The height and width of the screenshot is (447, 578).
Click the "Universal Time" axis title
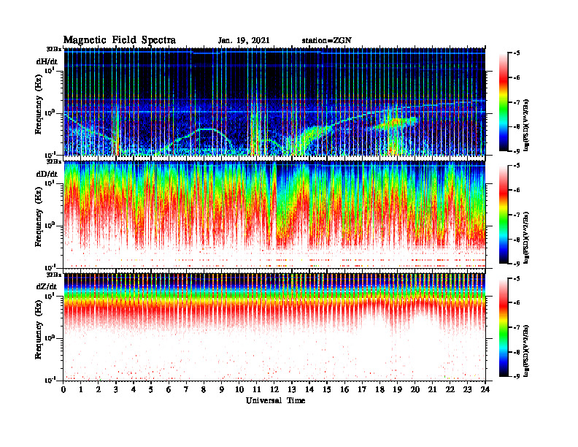point(275,400)
